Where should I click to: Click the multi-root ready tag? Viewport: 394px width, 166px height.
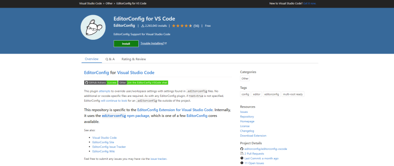293,94
